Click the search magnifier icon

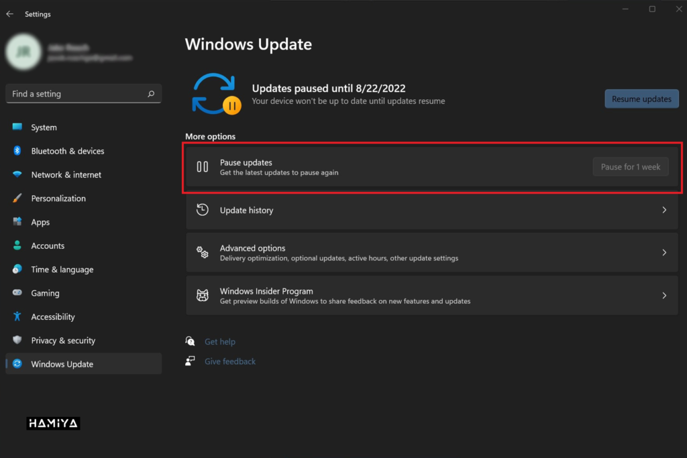coord(151,94)
